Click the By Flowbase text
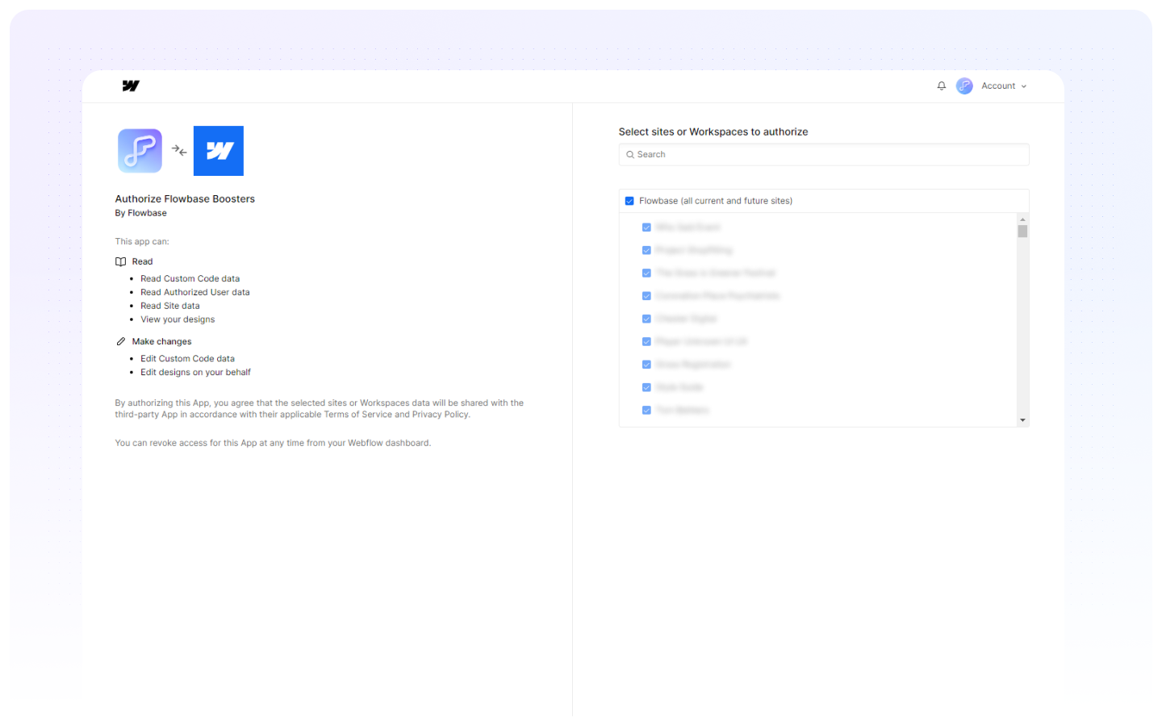 tap(141, 213)
